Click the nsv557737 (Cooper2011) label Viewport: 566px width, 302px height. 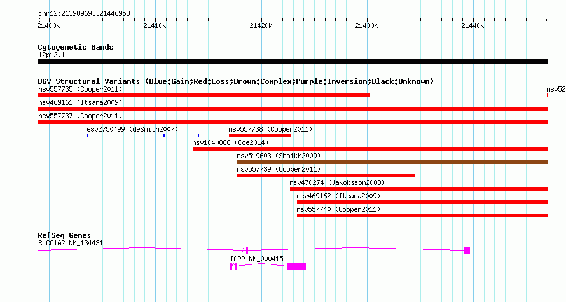tap(80, 116)
